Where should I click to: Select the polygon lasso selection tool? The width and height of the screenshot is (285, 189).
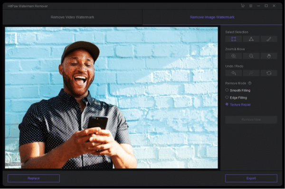click(251, 39)
